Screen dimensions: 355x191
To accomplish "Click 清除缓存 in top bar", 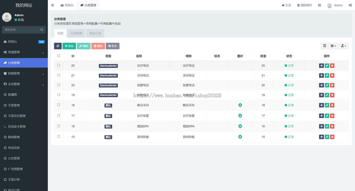I will [304, 5].
